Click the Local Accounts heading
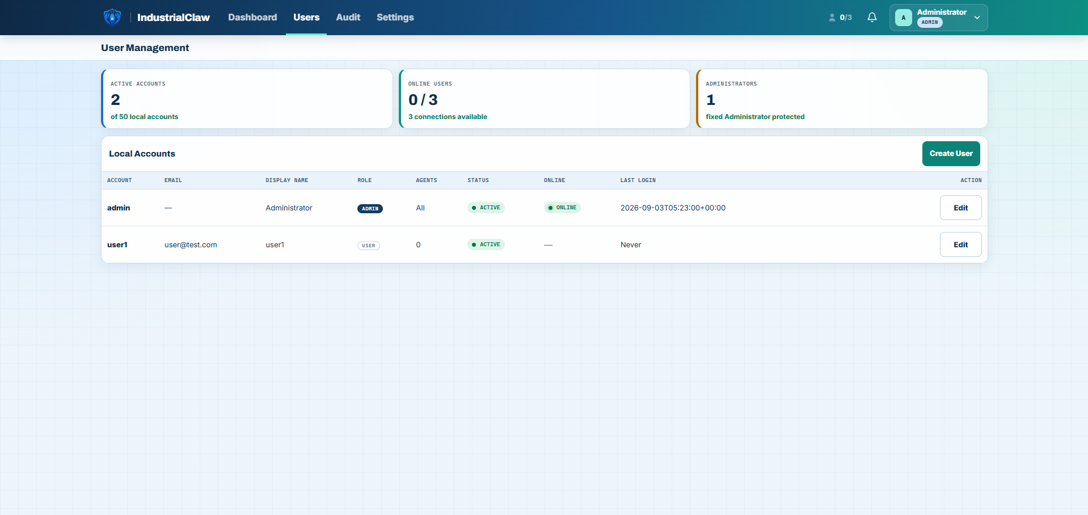This screenshot has width=1088, height=515. (142, 154)
